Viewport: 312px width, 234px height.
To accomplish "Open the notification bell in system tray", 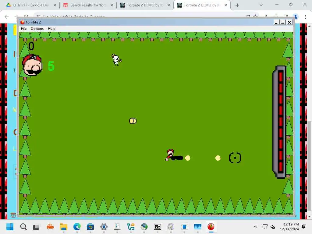I will tap(304, 227).
